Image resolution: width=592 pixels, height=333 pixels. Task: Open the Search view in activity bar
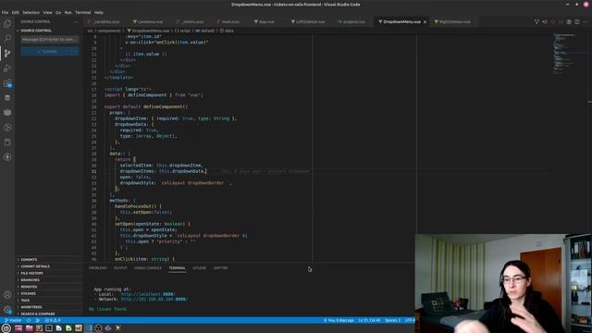click(x=7, y=38)
